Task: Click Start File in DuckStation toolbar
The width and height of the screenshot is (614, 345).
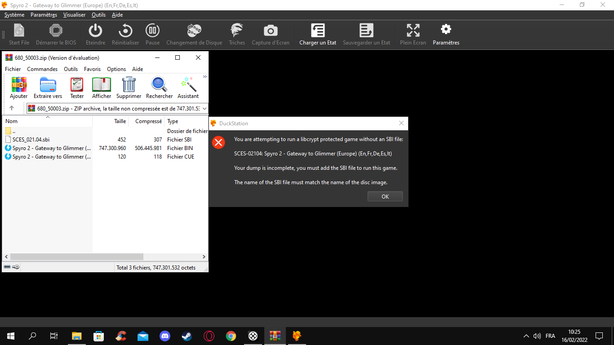Action: coord(19,35)
